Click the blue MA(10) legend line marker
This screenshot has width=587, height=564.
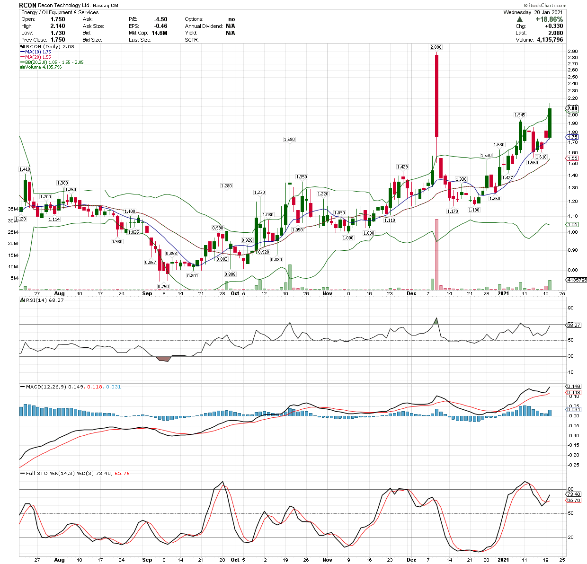click(x=22, y=52)
